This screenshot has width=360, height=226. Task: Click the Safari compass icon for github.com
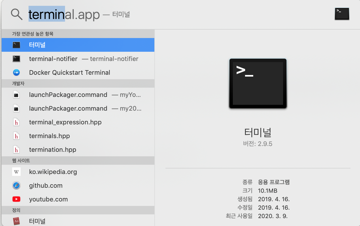pyautogui.click(x=16, y=186)
